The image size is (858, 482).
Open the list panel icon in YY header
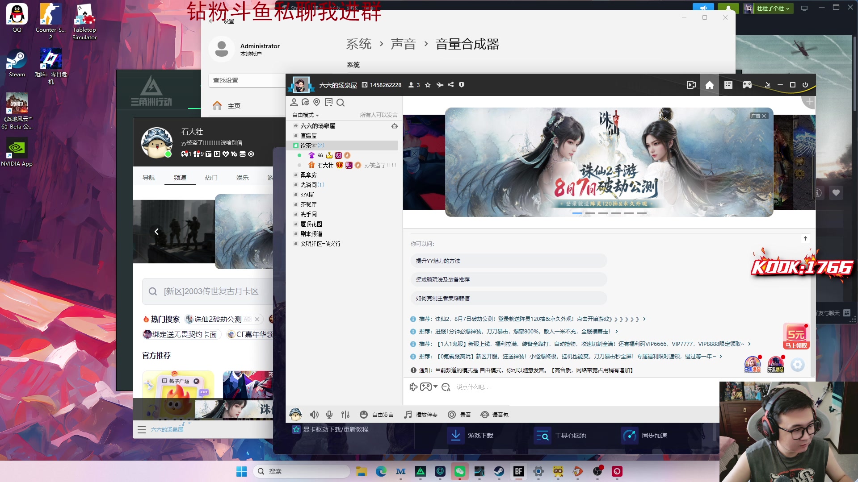[x=728, y=85]
